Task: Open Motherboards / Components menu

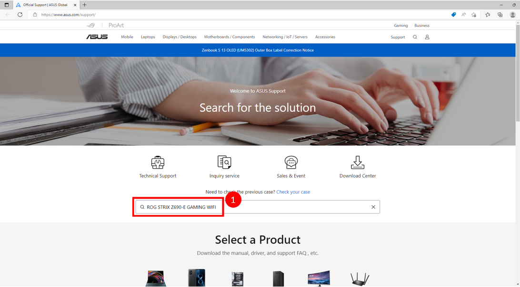Action: coord(230,37)
